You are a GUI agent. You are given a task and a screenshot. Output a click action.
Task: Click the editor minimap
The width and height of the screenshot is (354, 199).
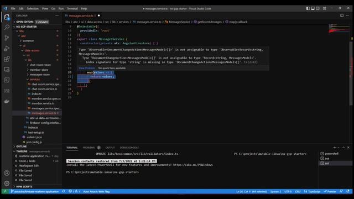pyautogui.click(x=339, y=28)
